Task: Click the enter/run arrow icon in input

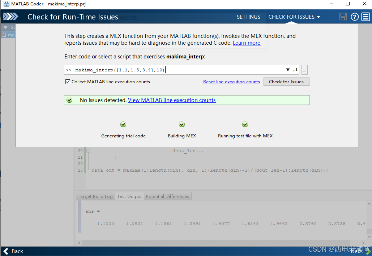Action: point(295,70)
